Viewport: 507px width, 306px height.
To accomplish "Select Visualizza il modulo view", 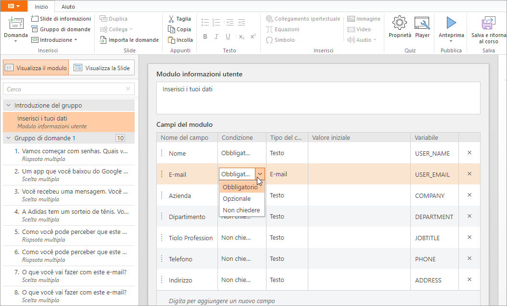I will (x=36, y=68).
